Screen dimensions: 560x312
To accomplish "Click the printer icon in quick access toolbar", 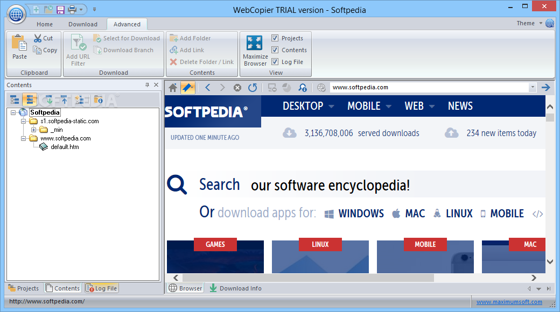I will click(73, 10).
